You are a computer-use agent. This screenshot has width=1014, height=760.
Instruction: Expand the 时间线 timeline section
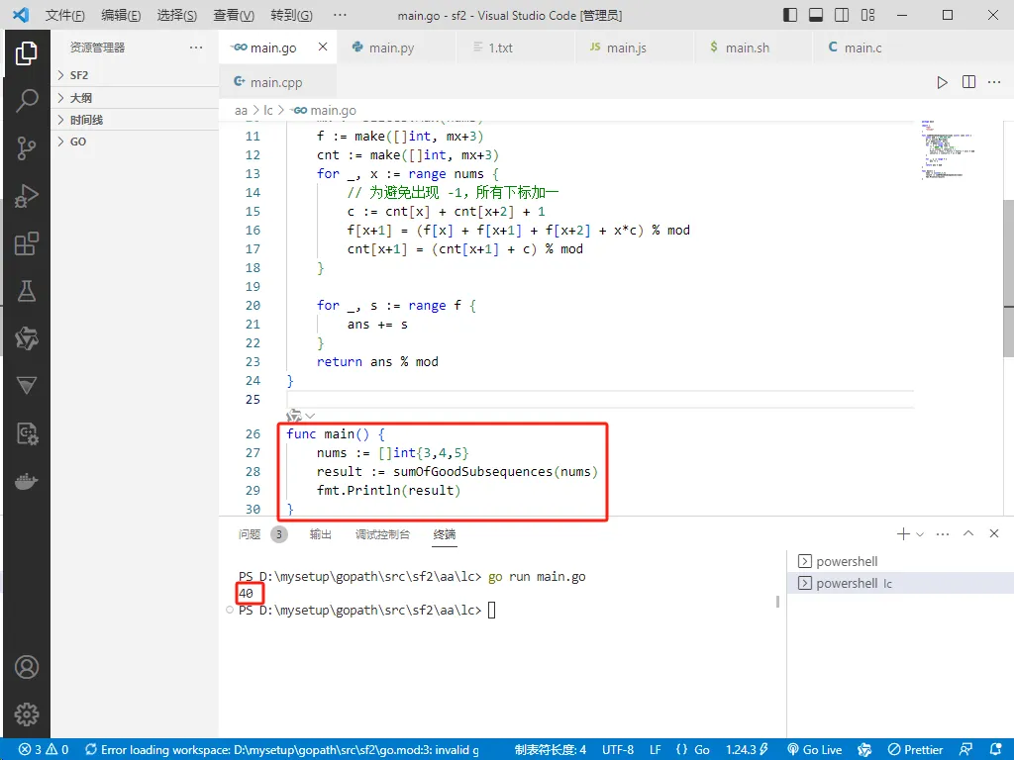(135, 120)
